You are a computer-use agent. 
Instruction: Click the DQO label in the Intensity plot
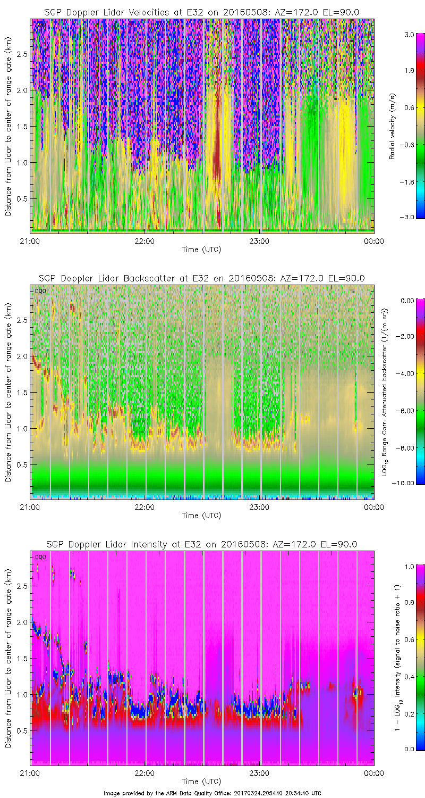(40, 557)
